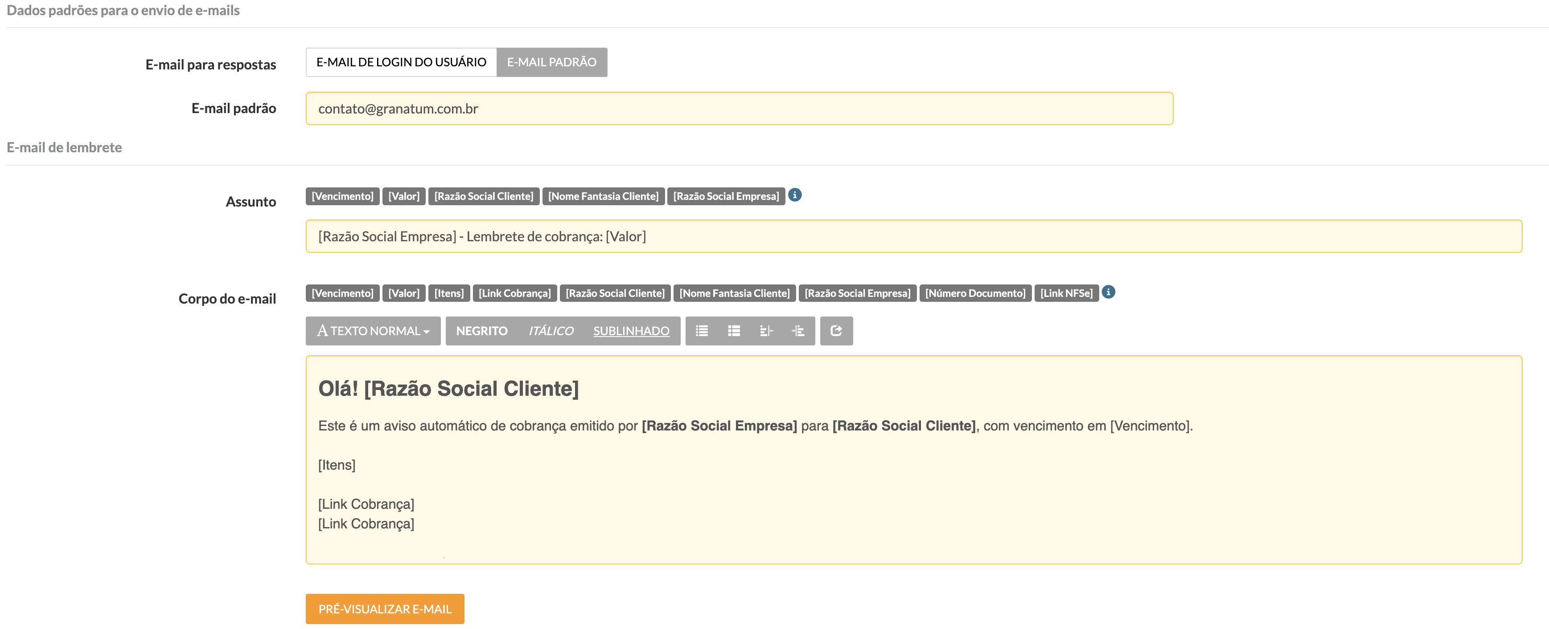This screenshot has width=1549, height=629.
Task: Click the E-mail padrão input field
Action: point(739,109)
